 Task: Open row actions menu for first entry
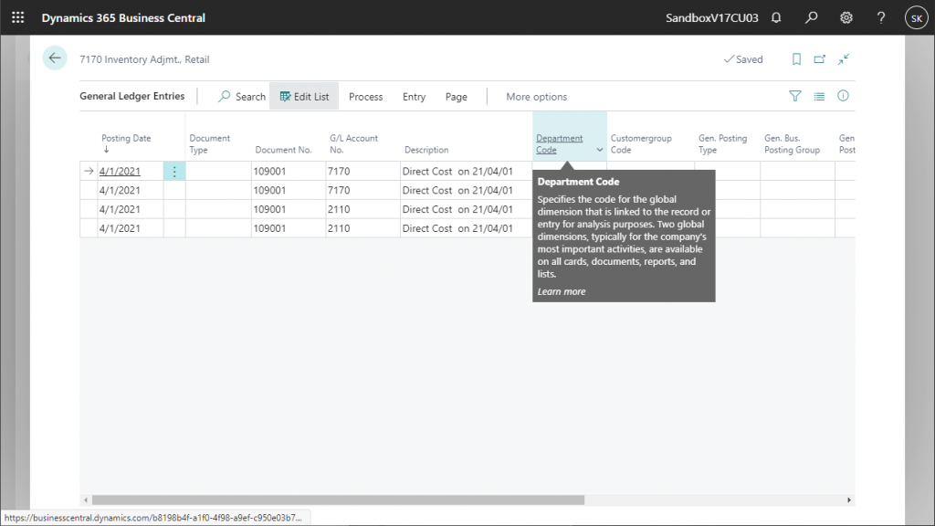[x=174, y=171]
